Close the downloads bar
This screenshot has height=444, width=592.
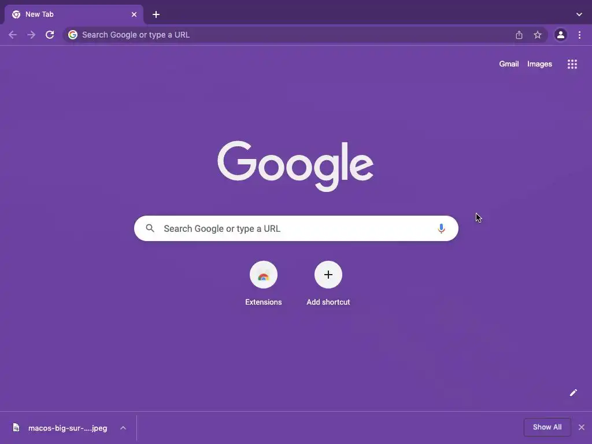pyautogui.click(x=582, y=427)
